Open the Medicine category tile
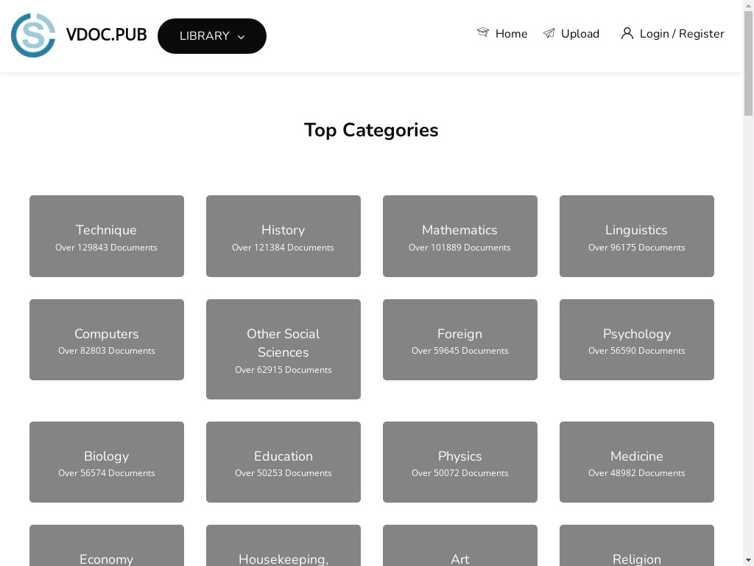 pos(636,462)
